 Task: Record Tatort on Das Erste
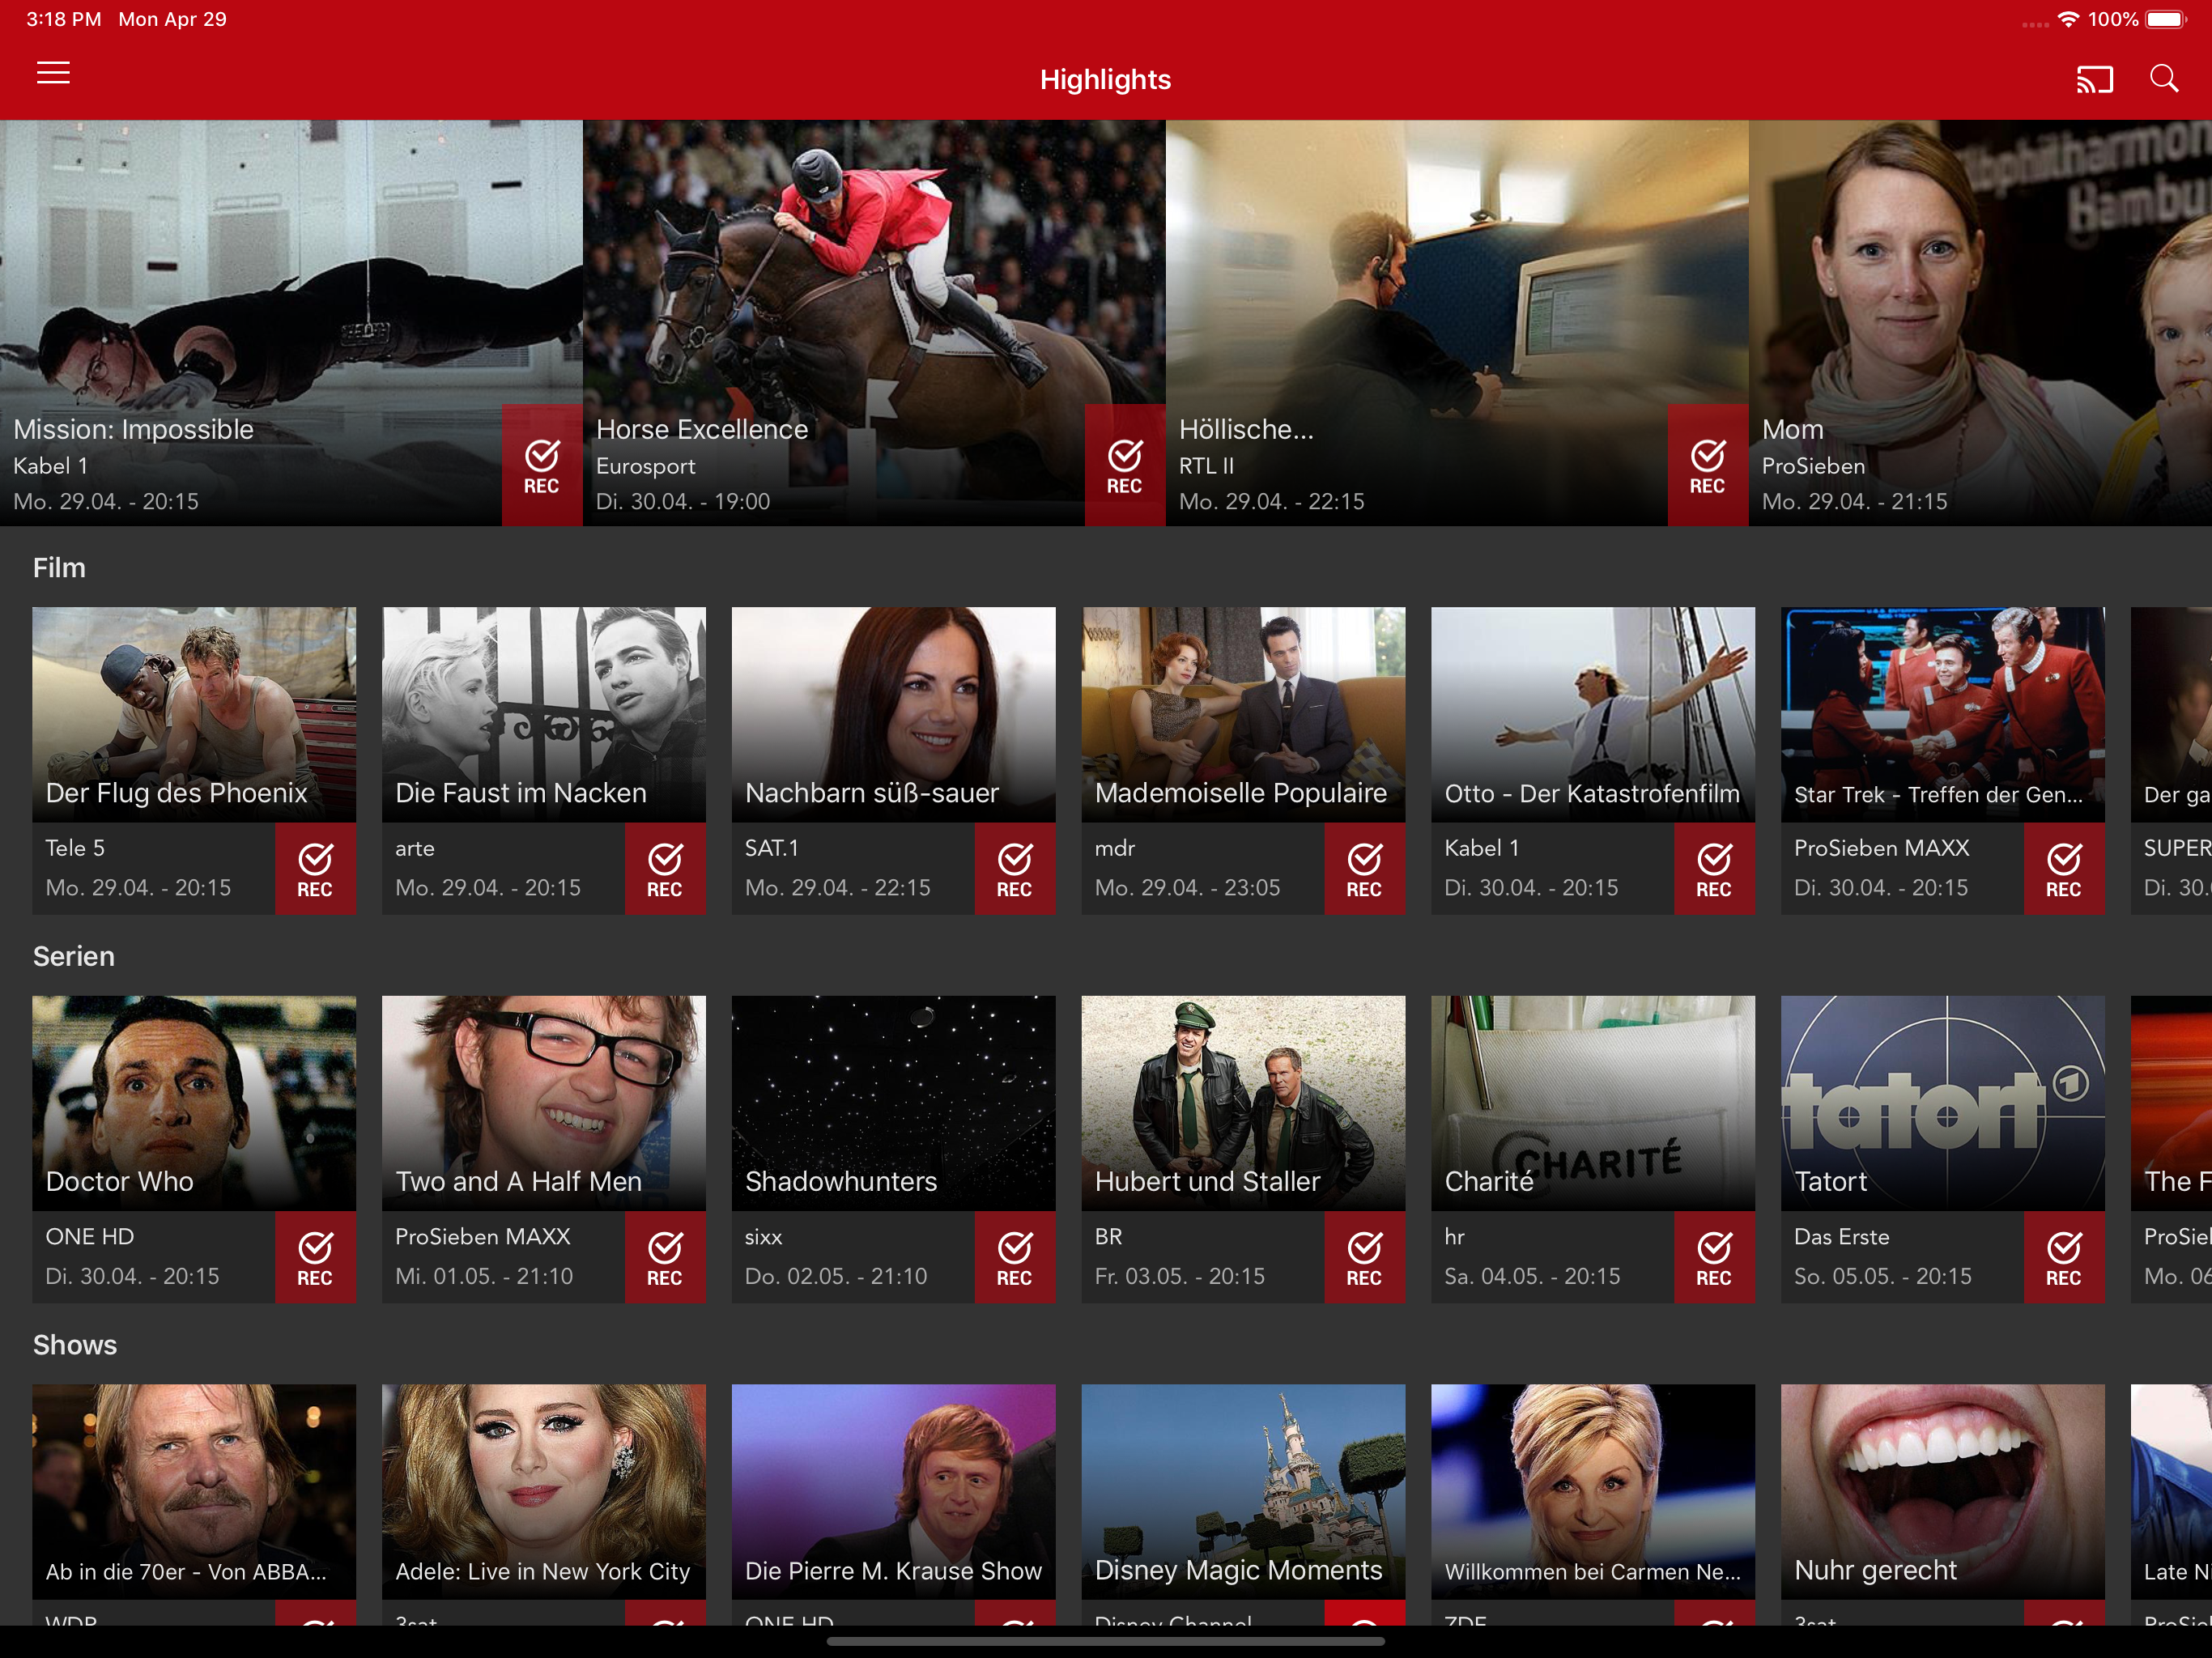click(x=2064, y=1257)
